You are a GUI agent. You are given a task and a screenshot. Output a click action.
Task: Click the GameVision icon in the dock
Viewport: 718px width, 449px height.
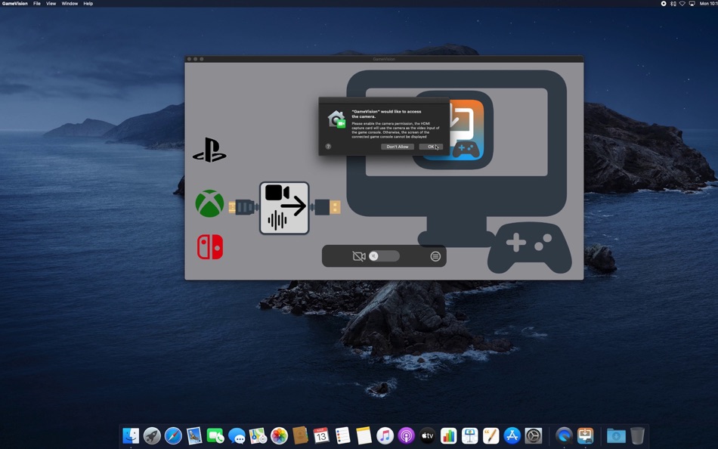[585, 435]
